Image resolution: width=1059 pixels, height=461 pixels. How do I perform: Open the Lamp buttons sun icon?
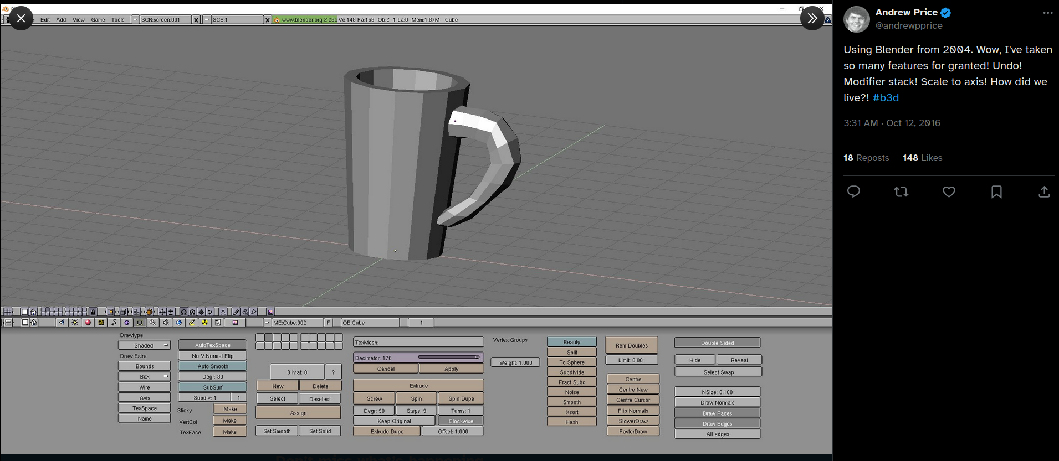point(75,323)
